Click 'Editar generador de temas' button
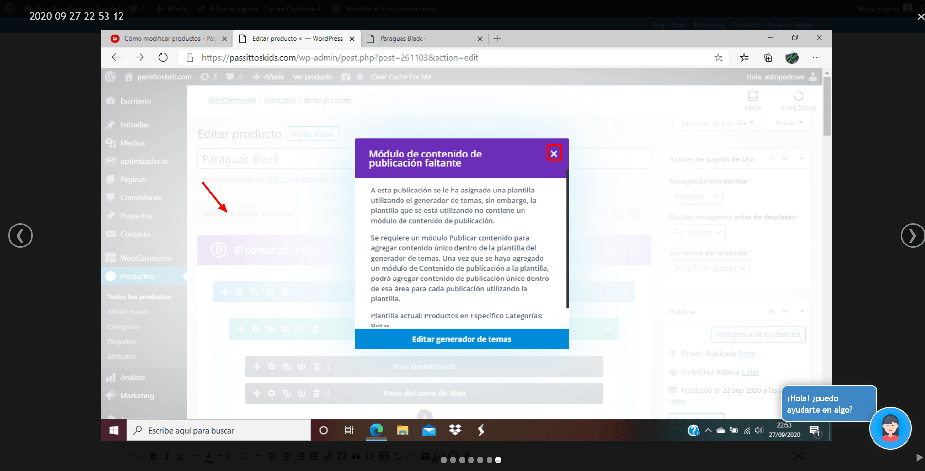This screenshot has width=925, height=471. [x=462, y=339]
